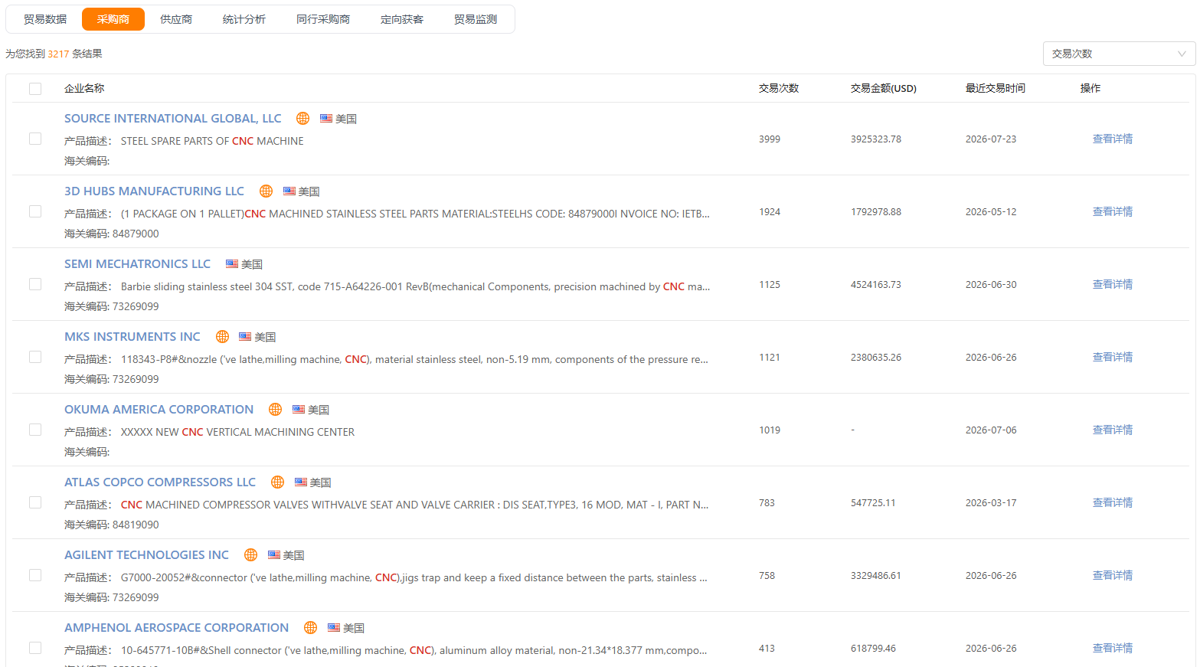
Task: Open OKUMA AMERICA CORPORATION company link
Action: (159, 410)
